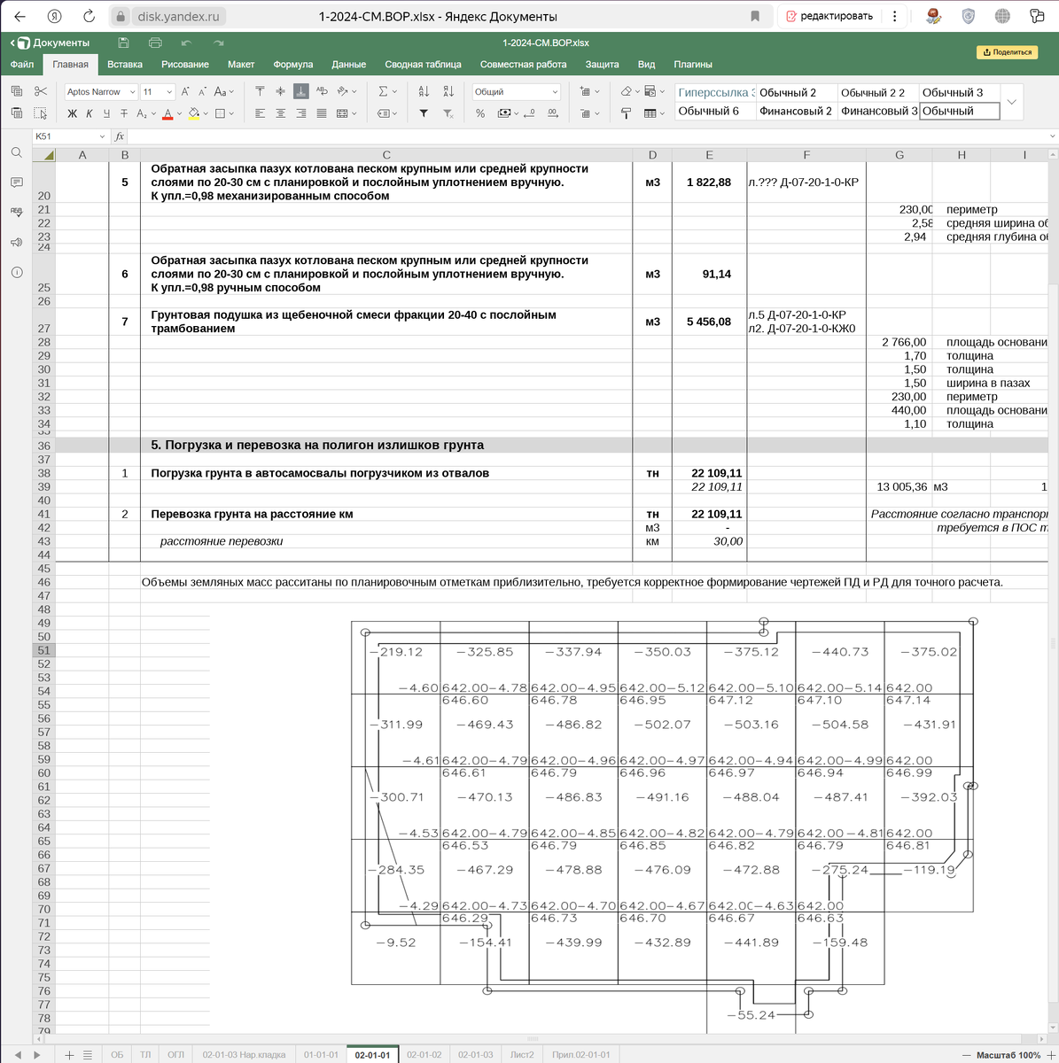Viewport: 1059px width, 1063px height.
Task: Increase font size with the larger A icon
Action: coord(185,91)
